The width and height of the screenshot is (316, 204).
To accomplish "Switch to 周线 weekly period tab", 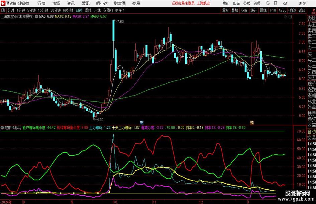I will coord(88,10).
